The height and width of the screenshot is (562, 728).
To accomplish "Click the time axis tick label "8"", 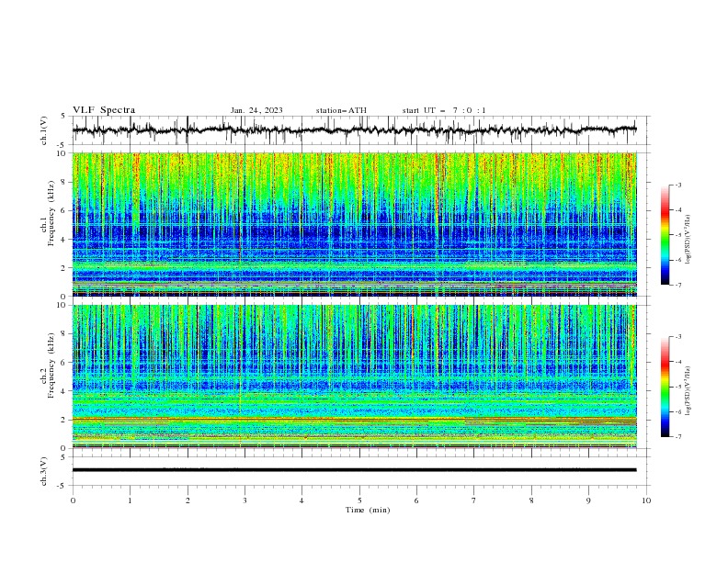I will pos(531,500).
